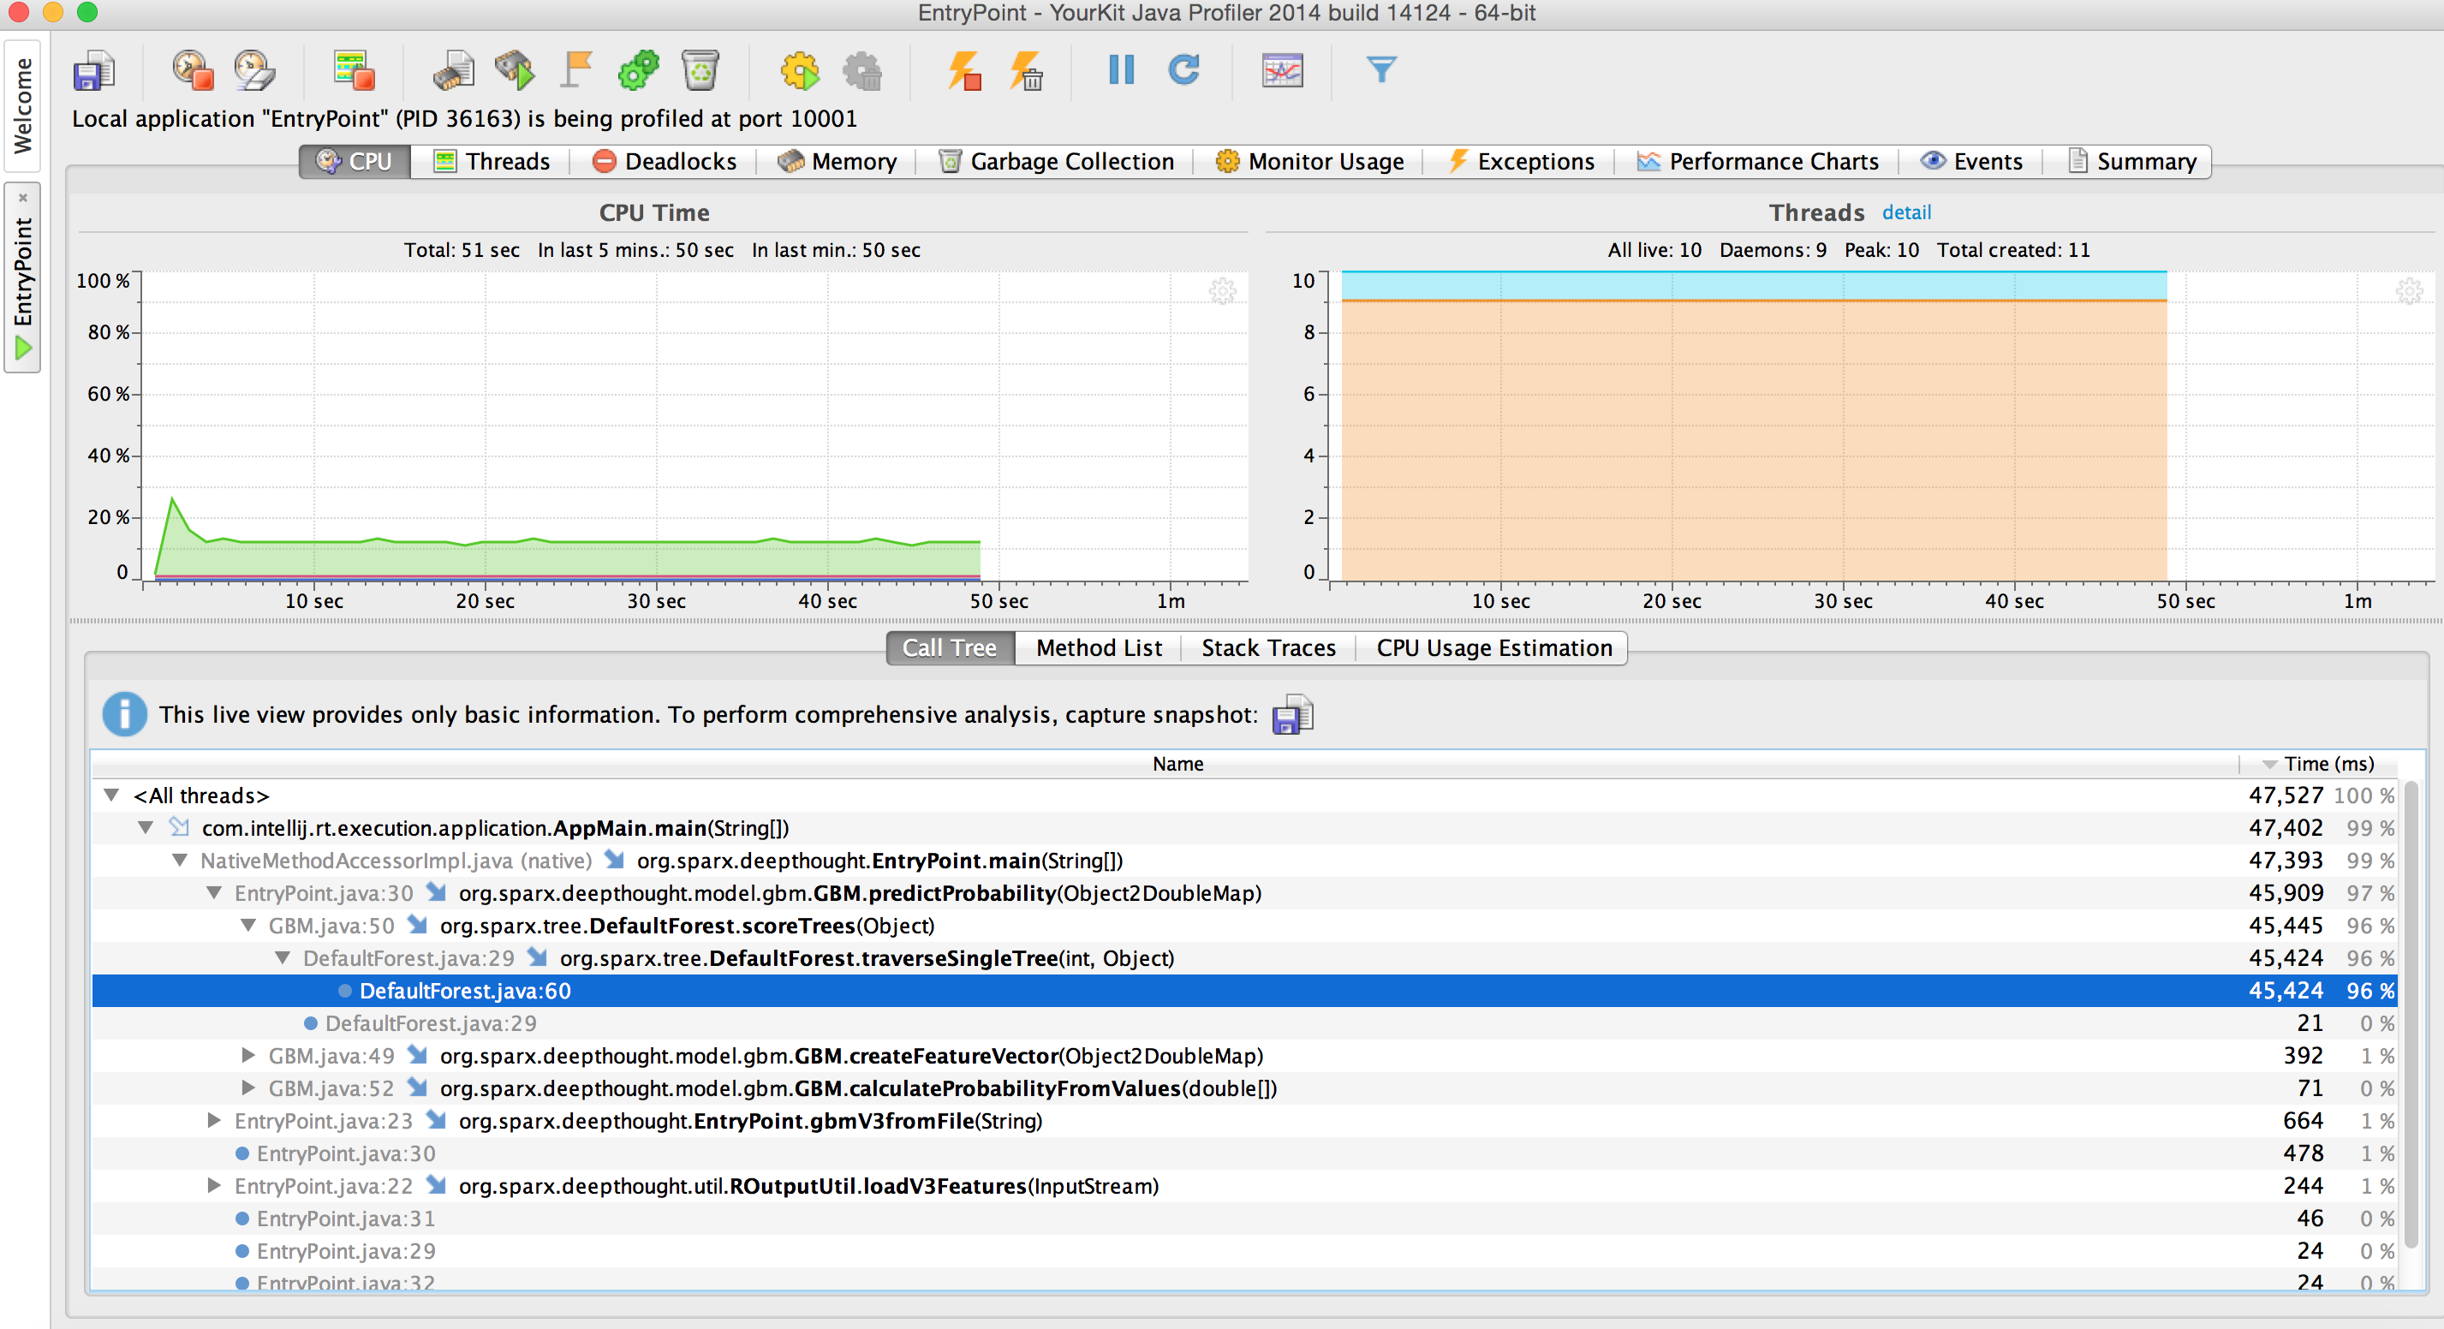This screenshot has width=2444, height=1329.
Task: Go to Garbage Collection tab
Action: 1055,161
